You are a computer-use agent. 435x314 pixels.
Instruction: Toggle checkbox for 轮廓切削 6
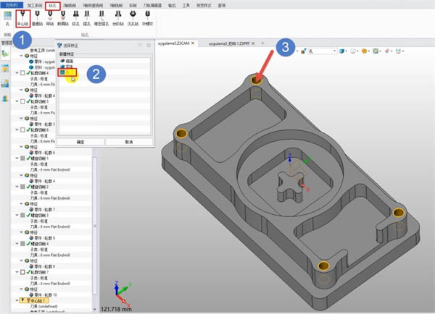[x=22, y=130]
